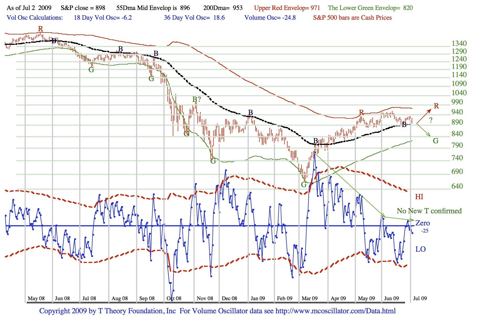The height and width of the screenshot is (328, 492).
Task: Select the Mar 09 month marker
Action: (x=310, y=298)
